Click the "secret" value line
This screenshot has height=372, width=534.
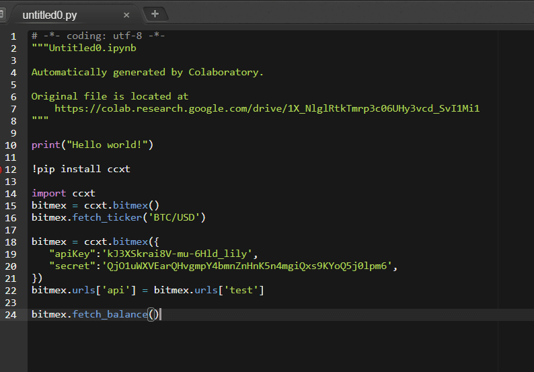click(223, 266)
